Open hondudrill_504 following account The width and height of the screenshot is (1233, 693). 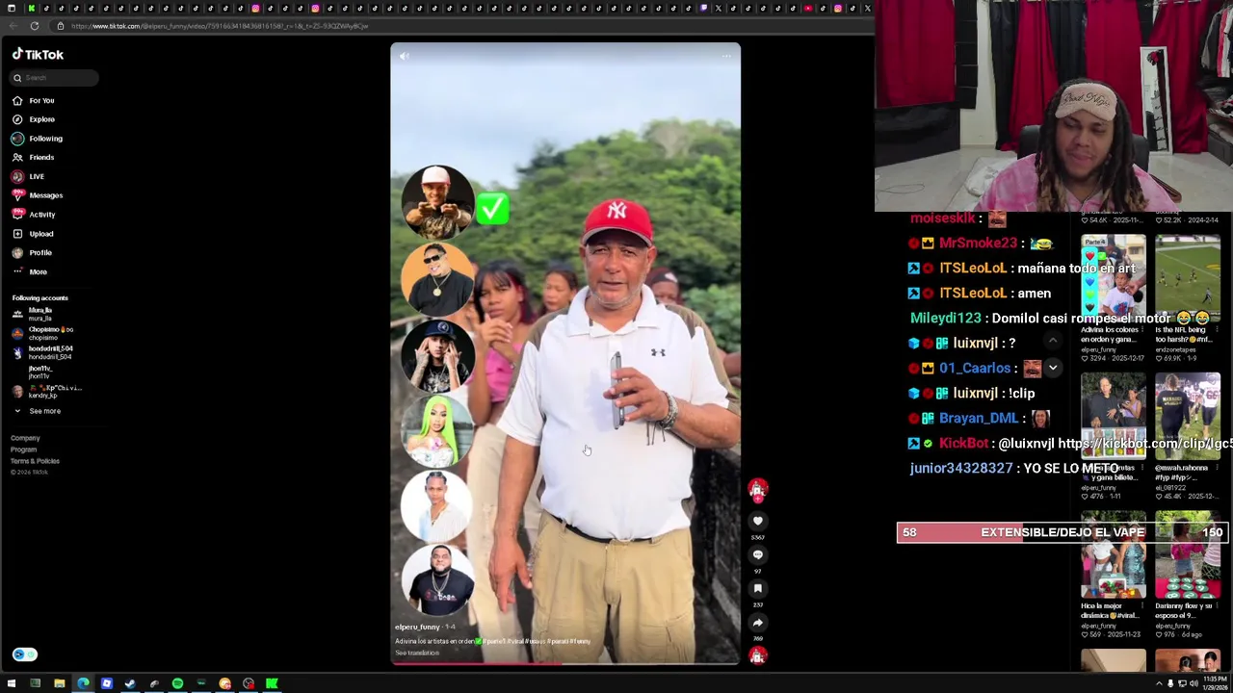[x=42, y=353]
